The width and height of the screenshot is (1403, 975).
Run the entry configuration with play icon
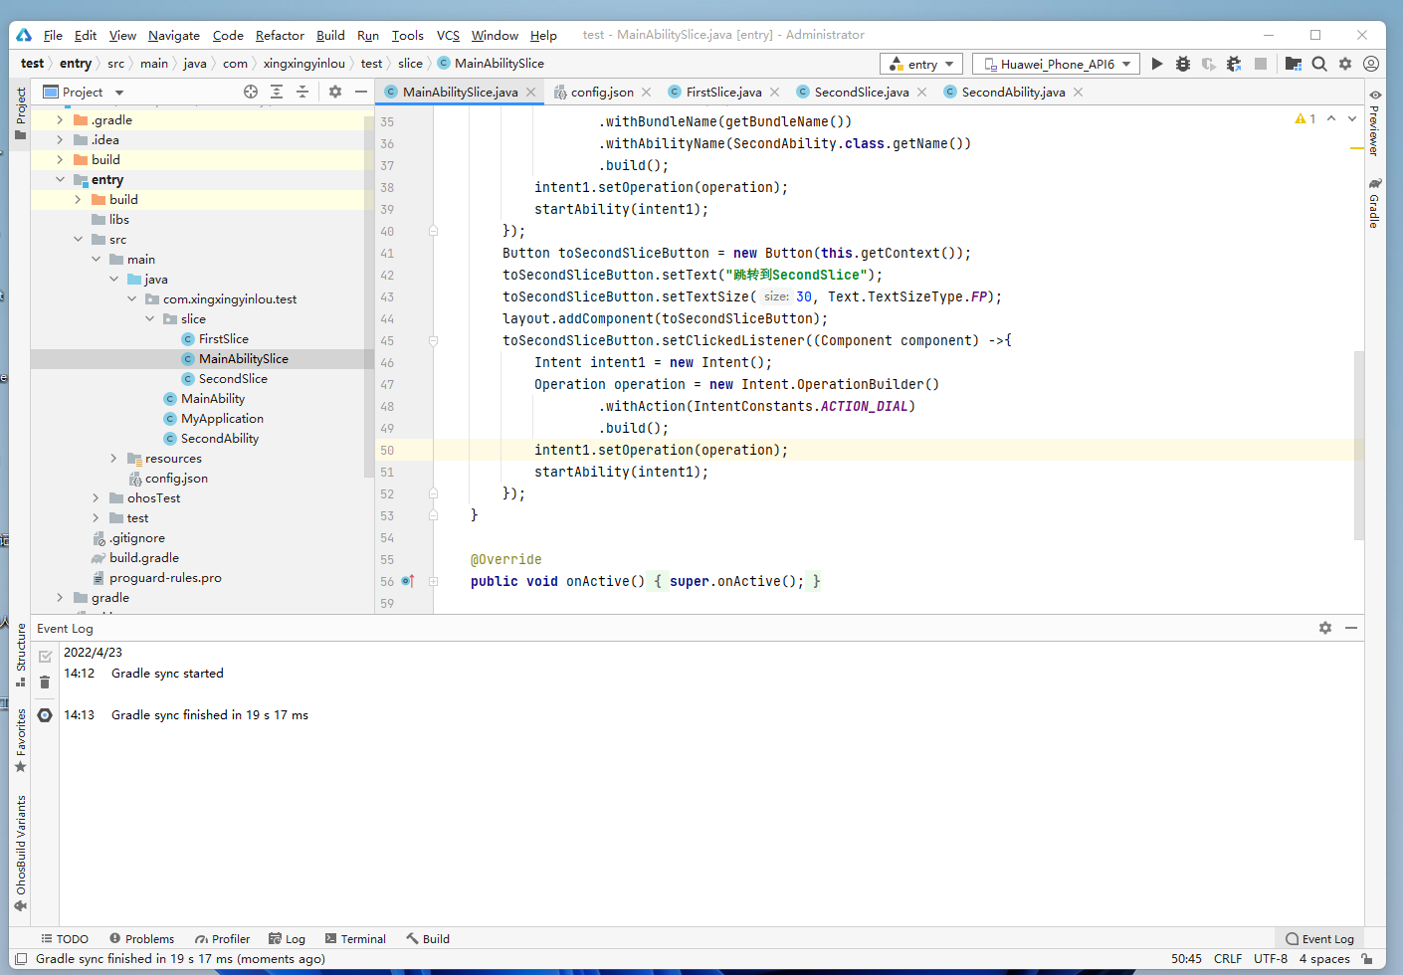[1156, 64]
